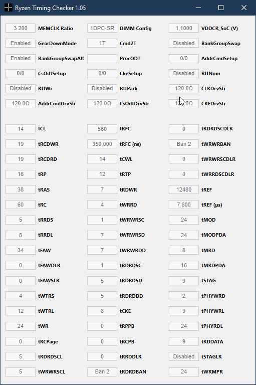Click the Ryzen Timing Checker app icon
256x385 pixels.
(x=9, y=8)
